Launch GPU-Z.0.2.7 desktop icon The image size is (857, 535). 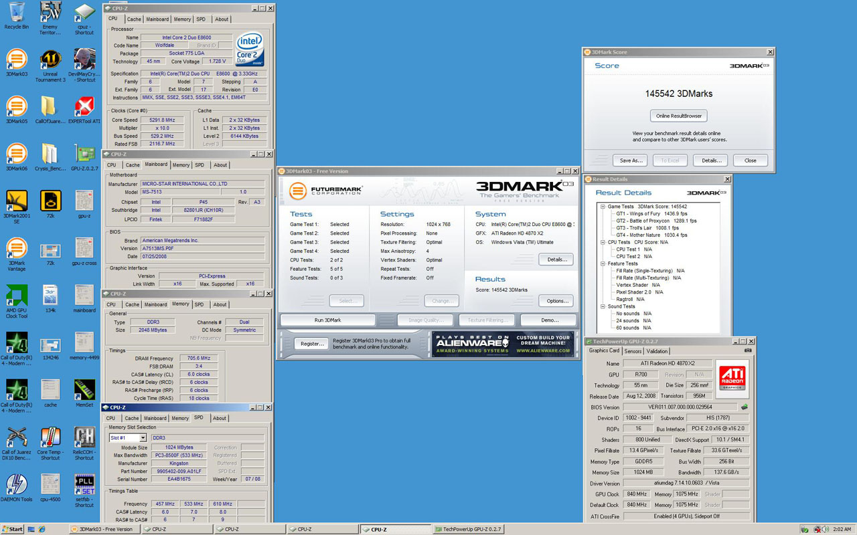point(84,158)
